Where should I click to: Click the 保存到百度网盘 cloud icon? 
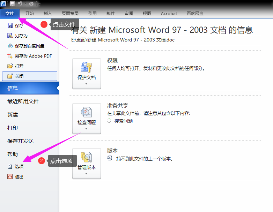click(10, 46)
